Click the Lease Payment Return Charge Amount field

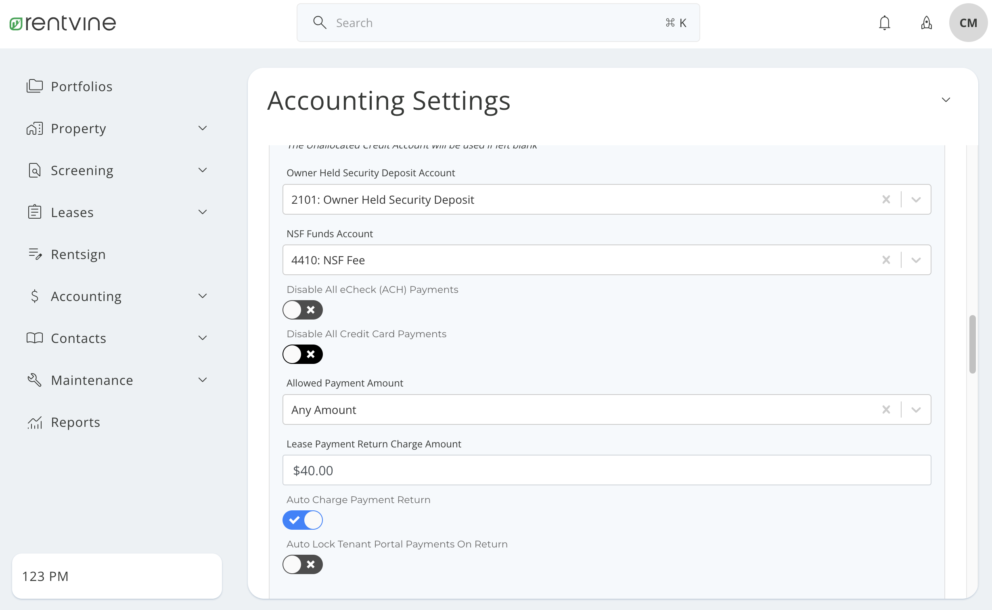click(606, 470)
